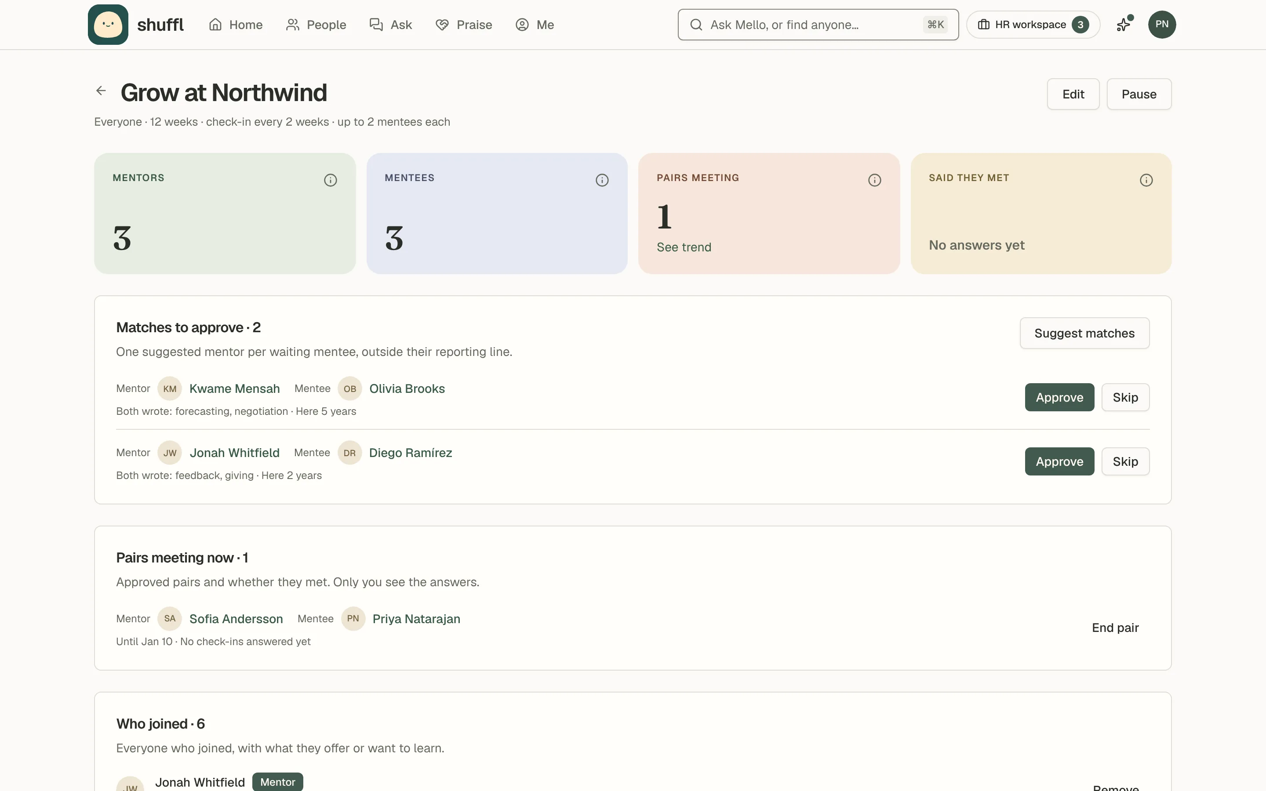Open Priya Natarajan's profile link
This screenshot has width=1266, height=791.
coord(416,619)
